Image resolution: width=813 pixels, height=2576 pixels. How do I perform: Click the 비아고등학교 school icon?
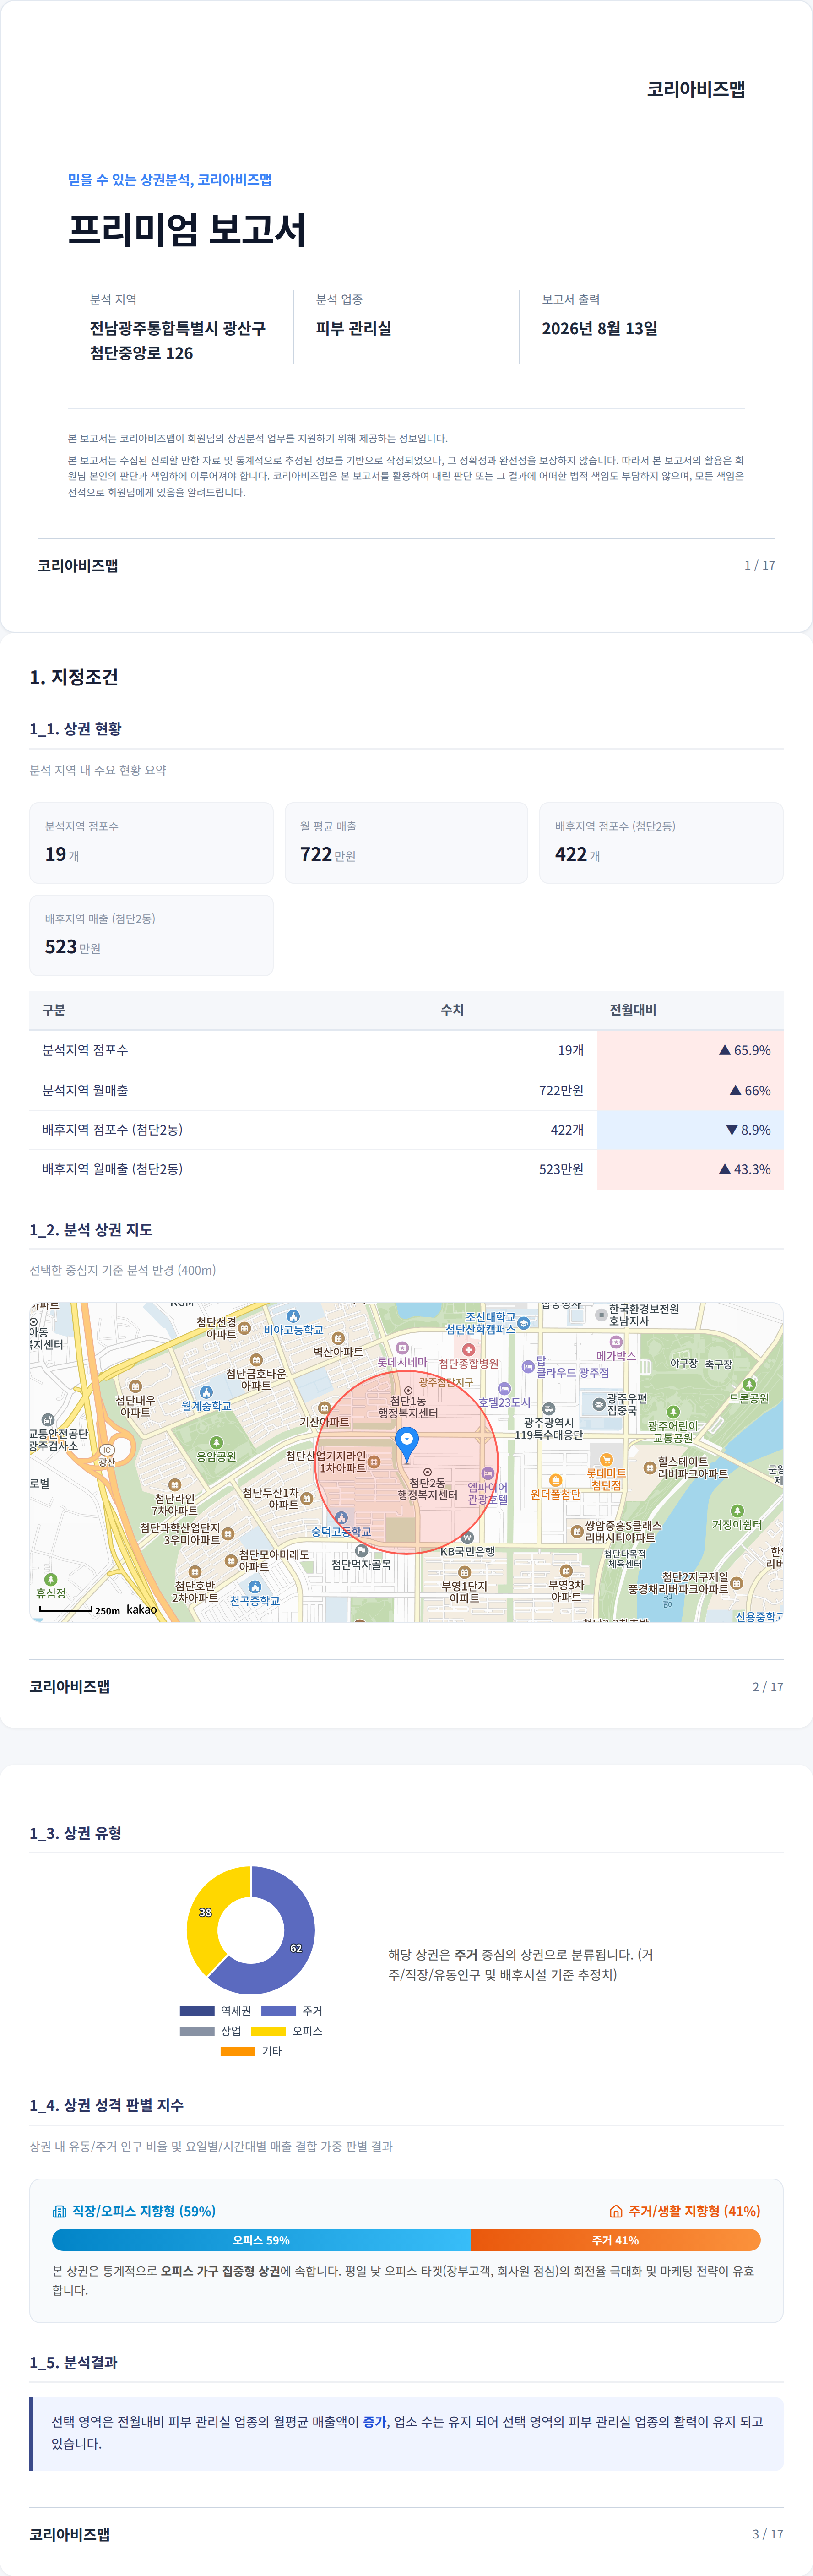coord(293,1316)
